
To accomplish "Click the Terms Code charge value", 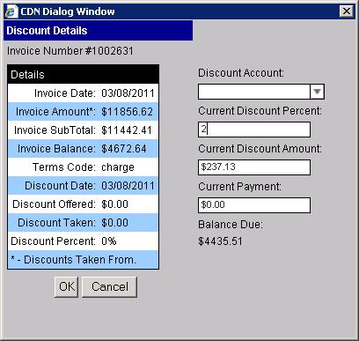I will click(x=118, y=167).
